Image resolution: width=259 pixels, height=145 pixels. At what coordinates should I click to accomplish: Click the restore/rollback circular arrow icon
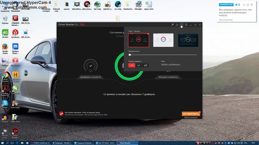click(x=177, y=25)
